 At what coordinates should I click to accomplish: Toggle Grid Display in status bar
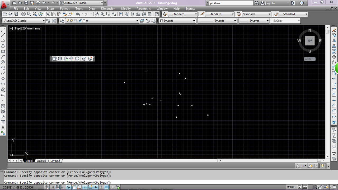coord(58,187)
